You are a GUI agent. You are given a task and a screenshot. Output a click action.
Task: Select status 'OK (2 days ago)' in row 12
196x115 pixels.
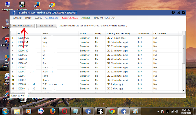pos(115,84)
